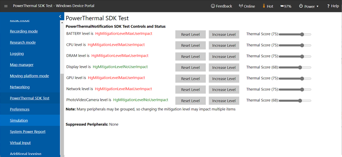Open Moving platform mode page
The image size is (342, 157).
coord(29,76)
